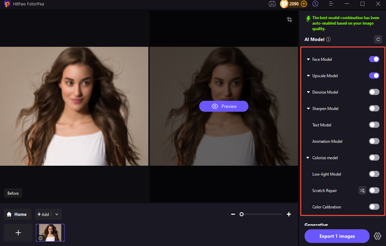The image size is (386, 246).
Task: Click the plus icon to add credits
Action: point(304,4)
